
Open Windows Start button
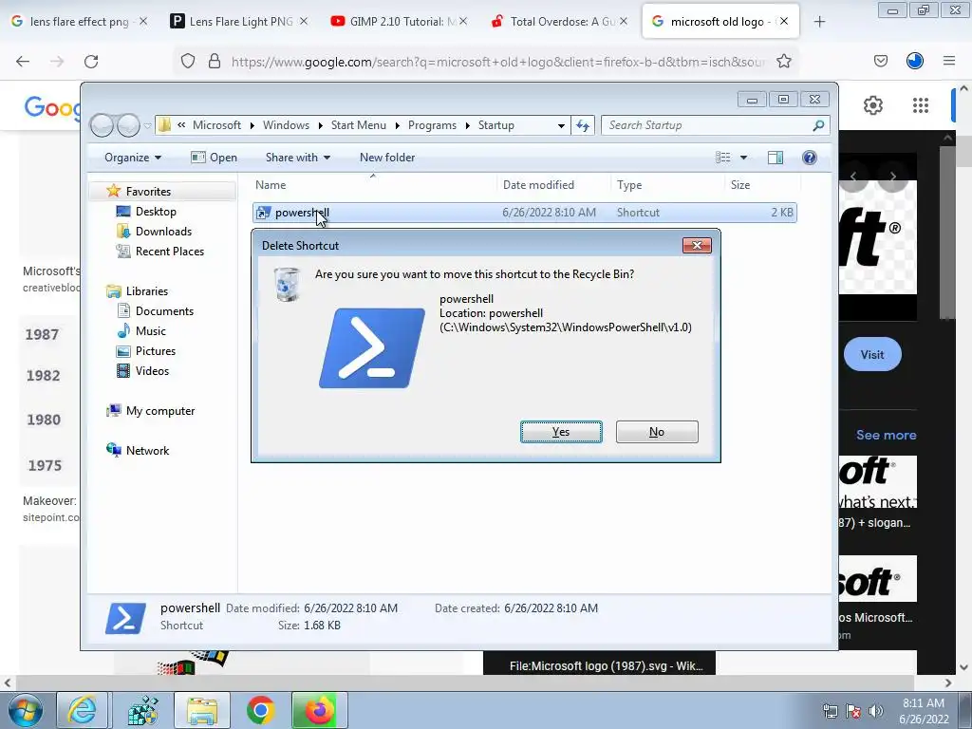point(26,711)
